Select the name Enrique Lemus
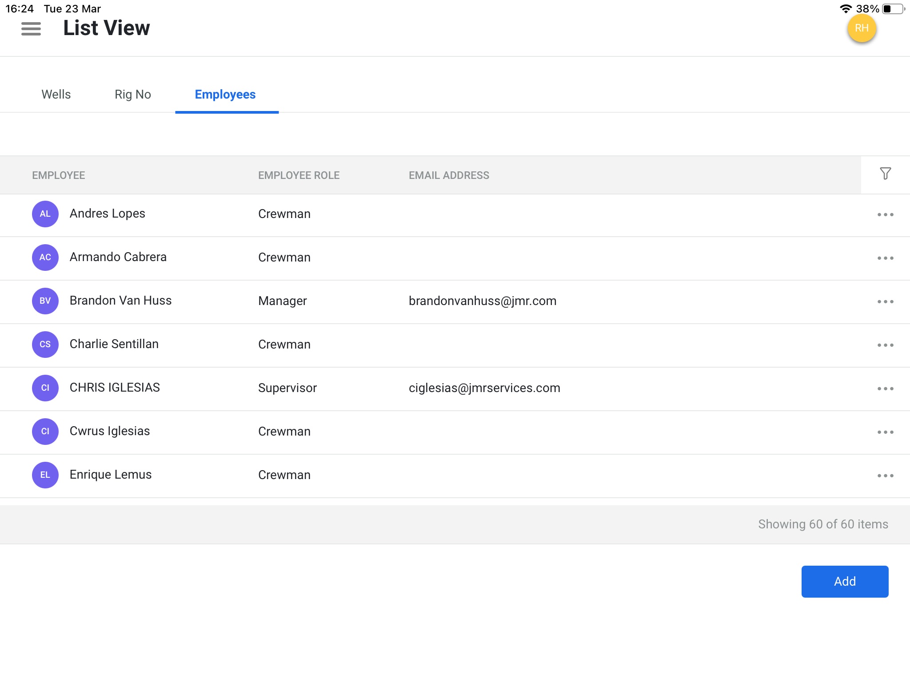 click(111, 475)
